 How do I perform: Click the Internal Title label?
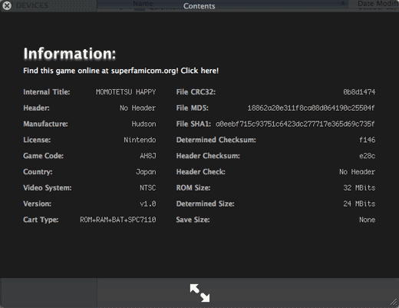tap(47, 92)
